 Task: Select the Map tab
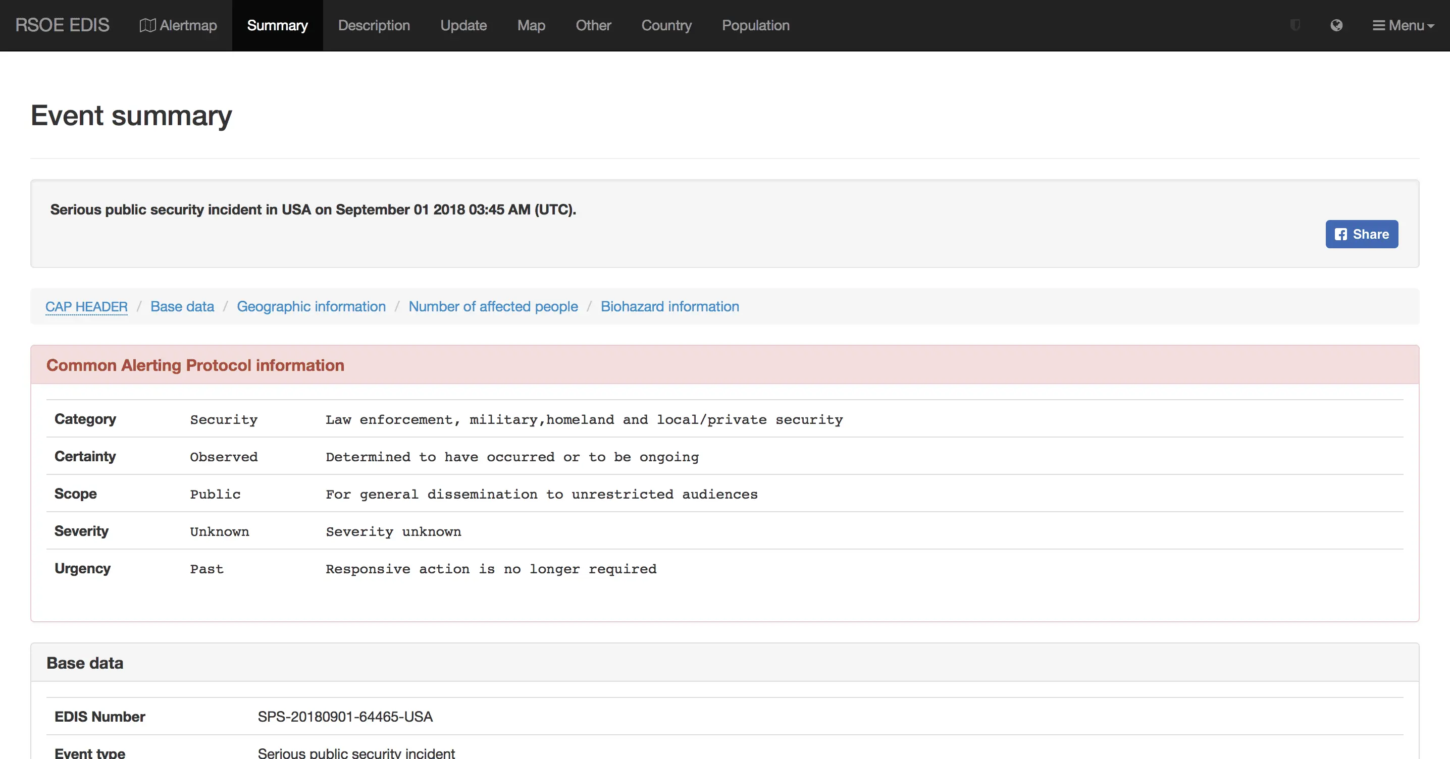(531, 25)
